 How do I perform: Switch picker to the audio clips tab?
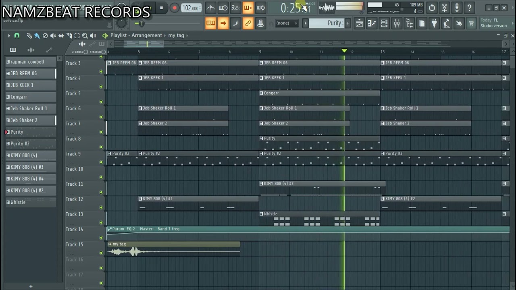[x=31, y=50]
